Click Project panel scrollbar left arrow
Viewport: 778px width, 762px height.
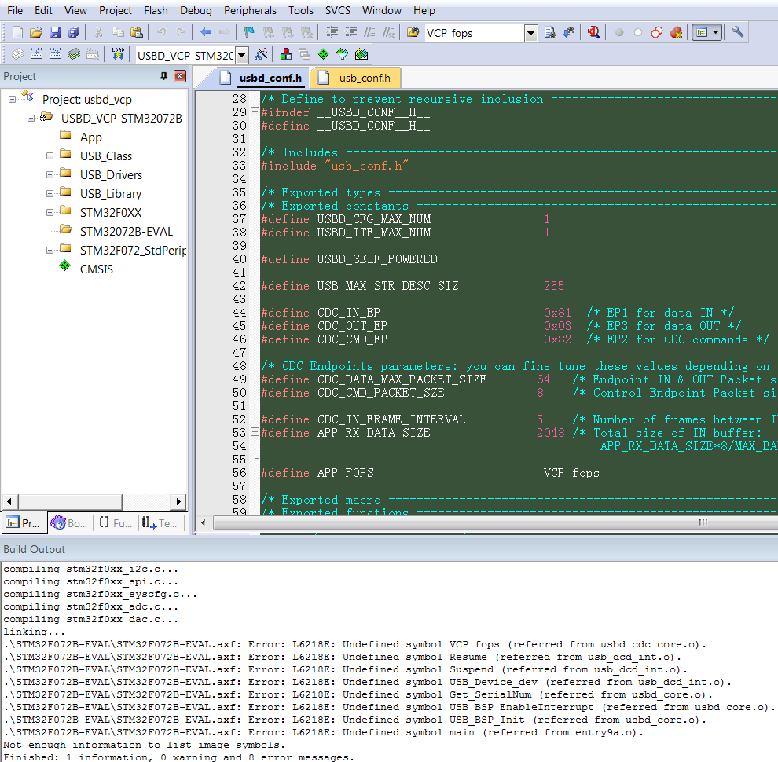9,501
